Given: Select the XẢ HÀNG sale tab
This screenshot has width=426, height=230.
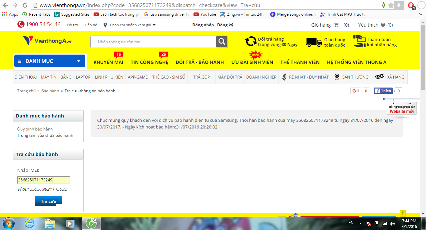Looking at the screenshot, I should point(389,77).
